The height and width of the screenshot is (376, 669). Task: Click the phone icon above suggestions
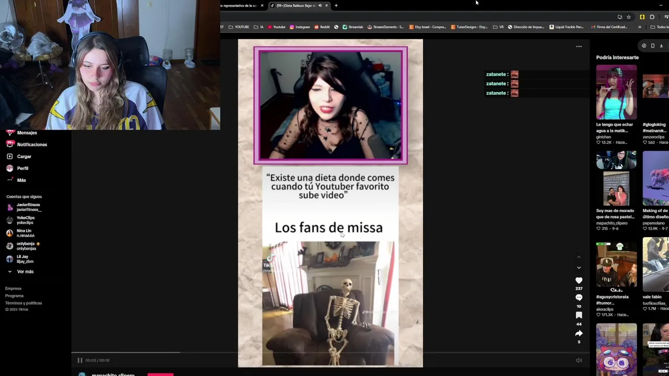[x=652, y=46]
